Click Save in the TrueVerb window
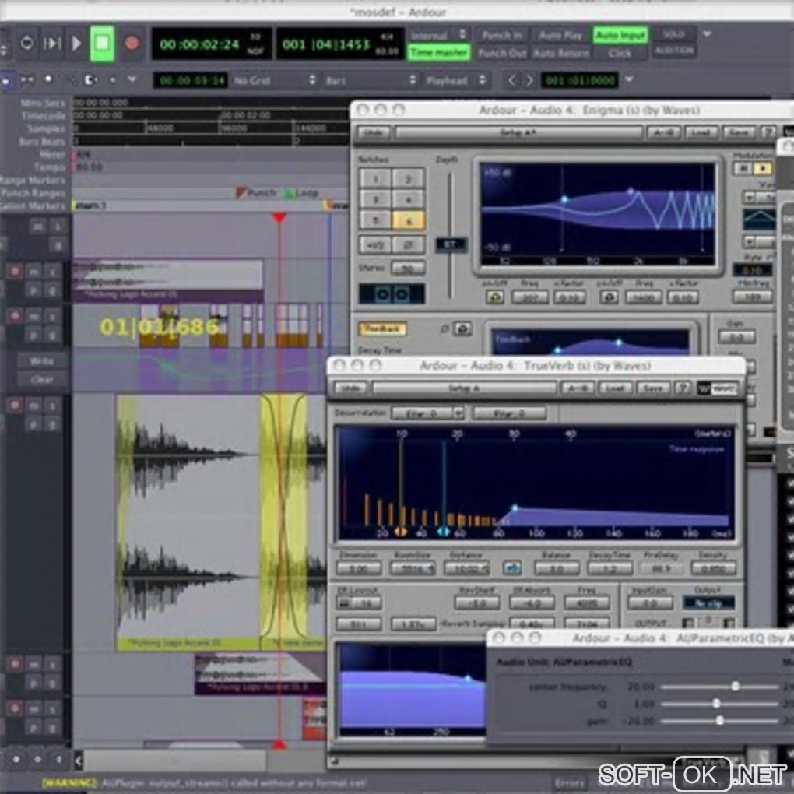The width and height of the screenshot is (794, 794). pyautogui.click(x=653, y=388)
